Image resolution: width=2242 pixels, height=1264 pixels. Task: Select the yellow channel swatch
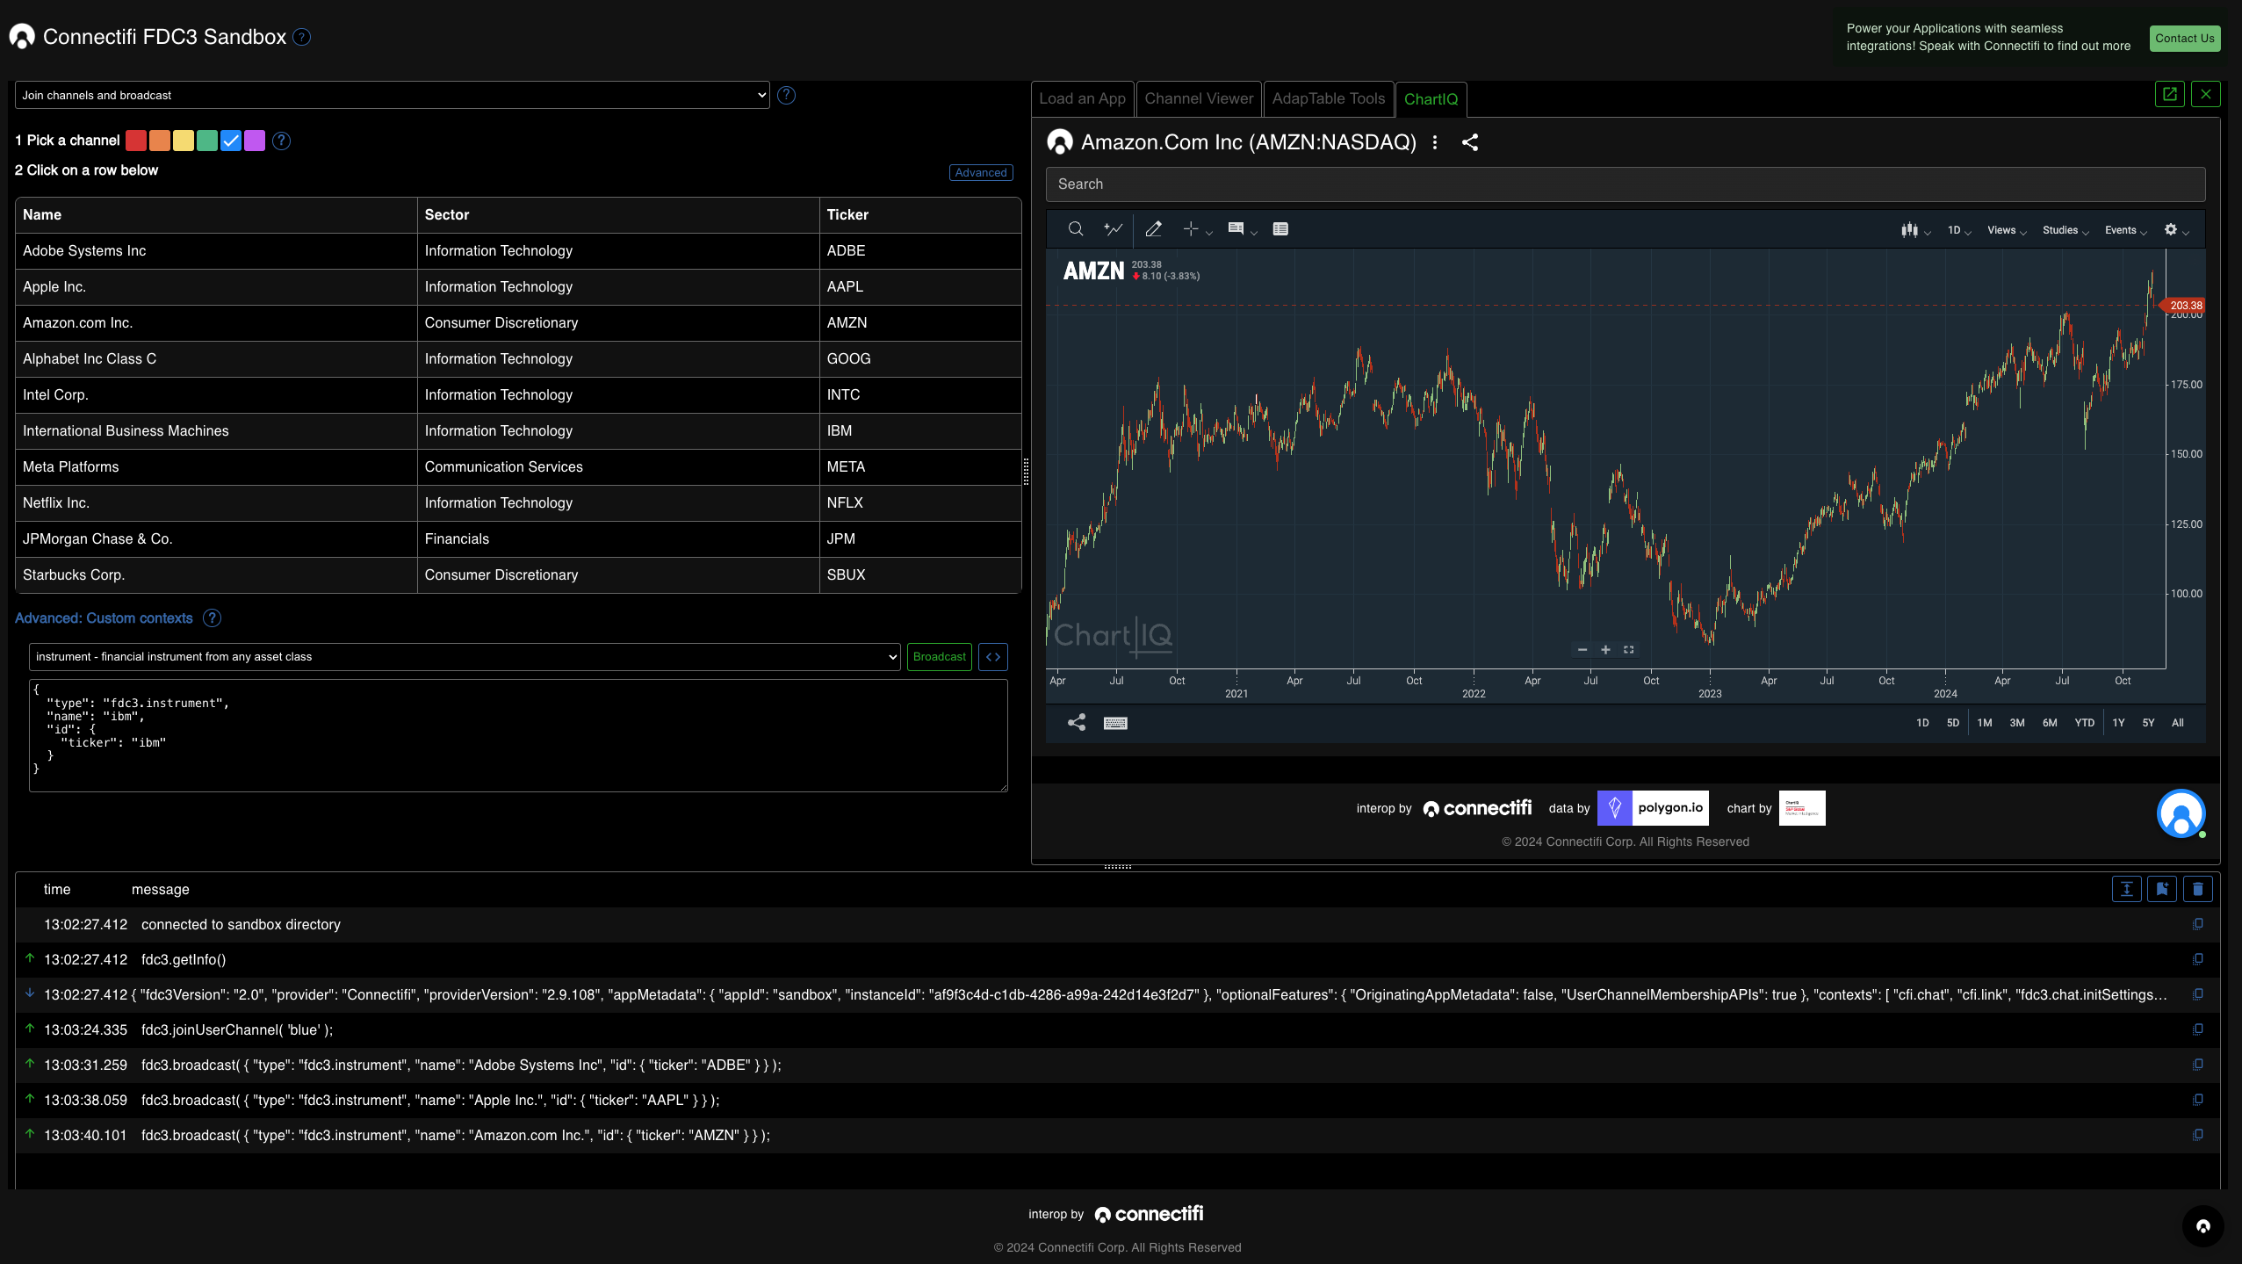pos(184,141)
